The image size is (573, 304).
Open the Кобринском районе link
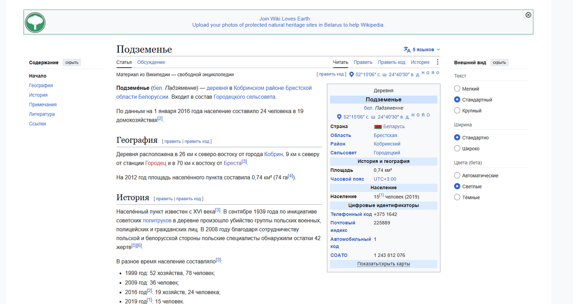click(x=259, y=88)
